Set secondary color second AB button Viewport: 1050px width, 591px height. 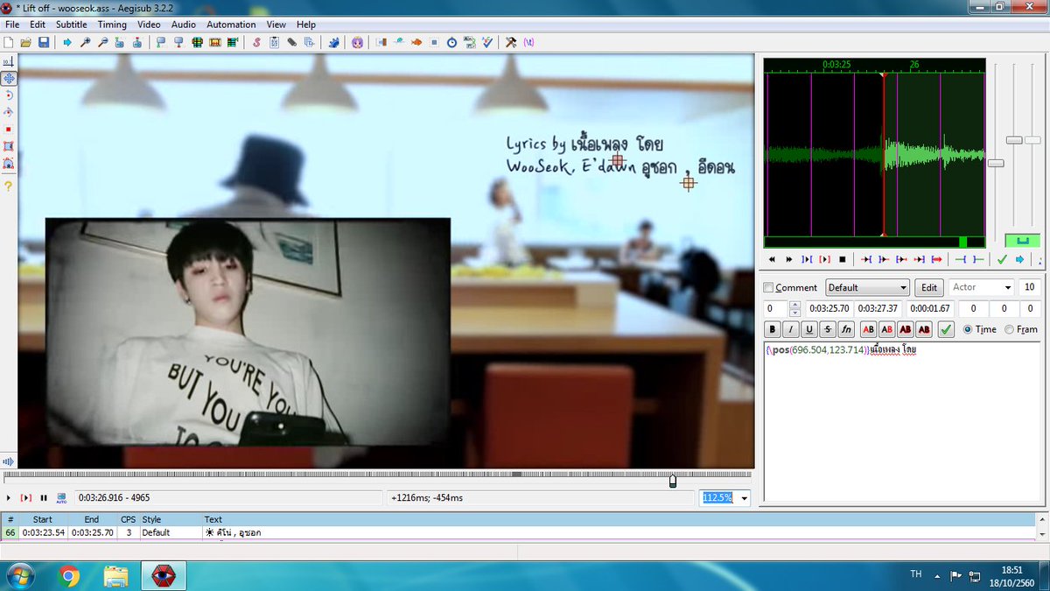point(886,330)
